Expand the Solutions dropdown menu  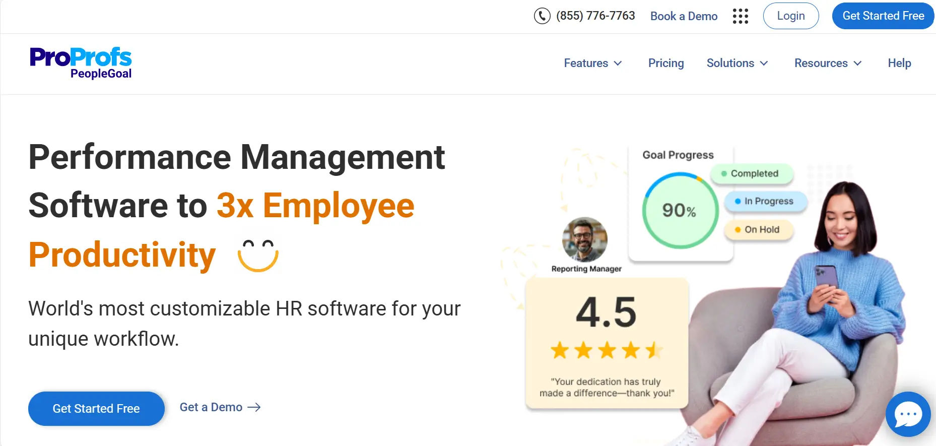[737, 63]
